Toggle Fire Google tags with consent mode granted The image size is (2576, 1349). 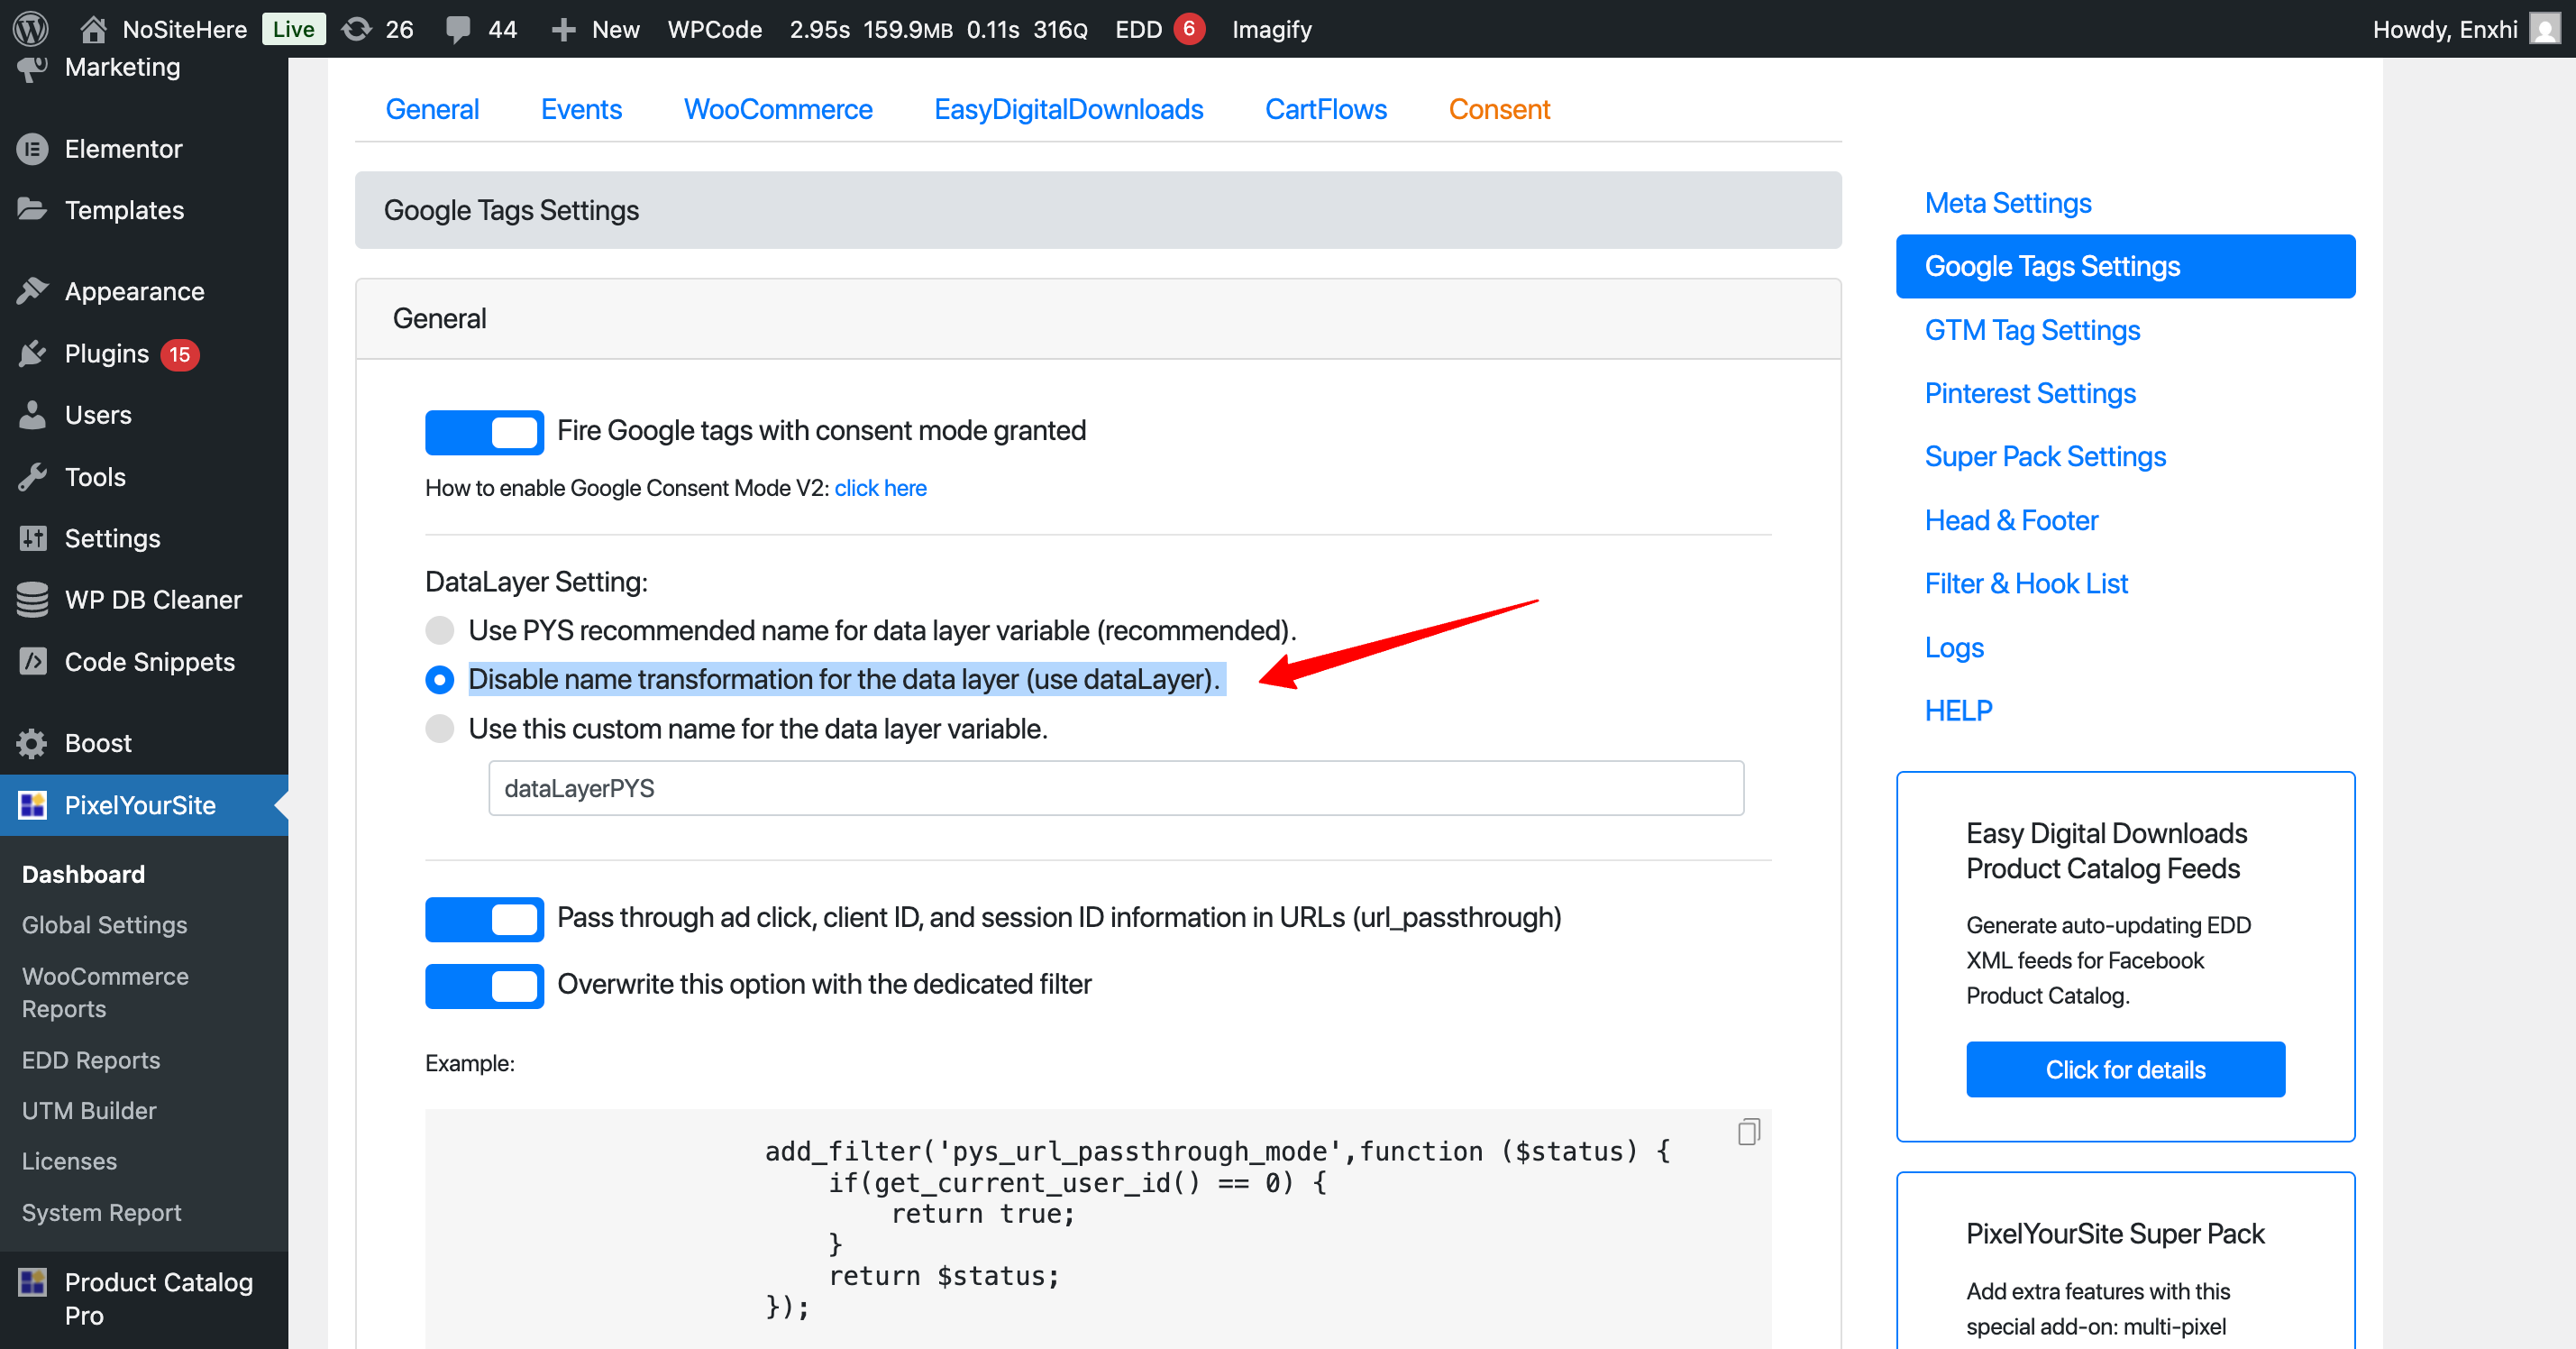tap(484, 432)
